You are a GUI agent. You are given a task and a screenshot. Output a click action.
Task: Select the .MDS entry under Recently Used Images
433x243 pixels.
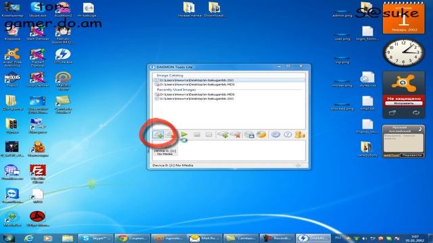tap(229, 94)
